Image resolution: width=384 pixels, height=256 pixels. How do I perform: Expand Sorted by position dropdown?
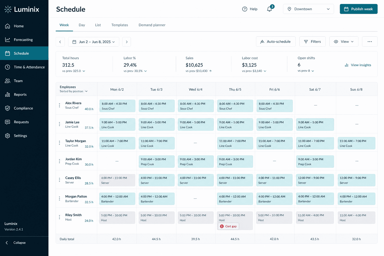tap(74, 91)
